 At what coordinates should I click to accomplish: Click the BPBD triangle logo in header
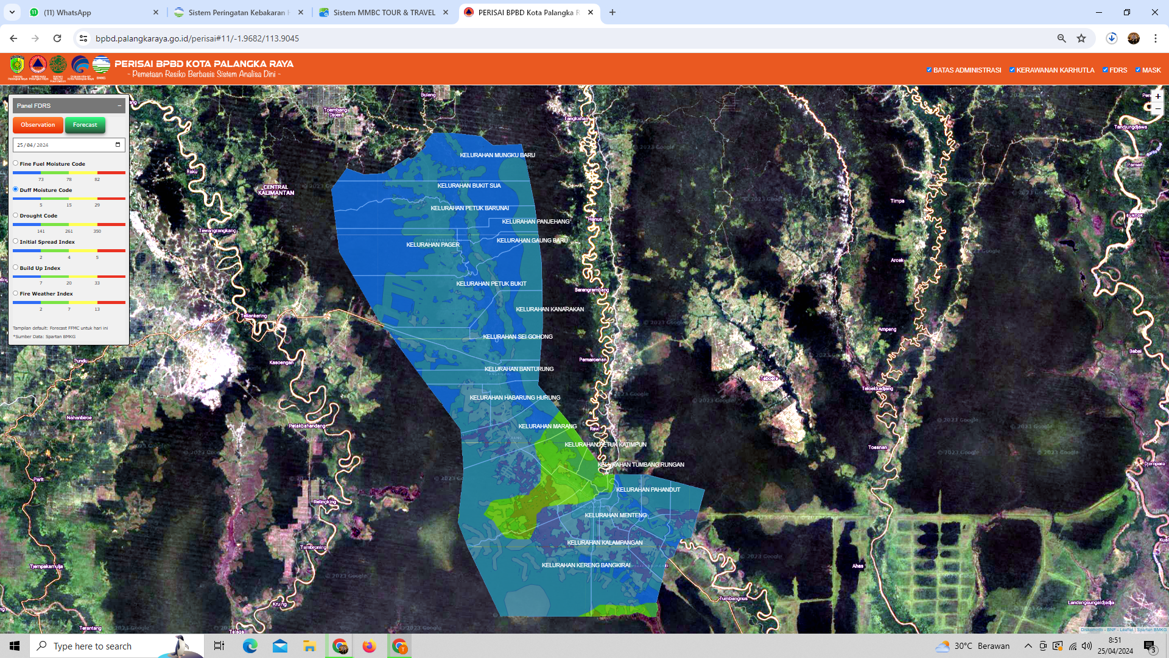(38, 65)
